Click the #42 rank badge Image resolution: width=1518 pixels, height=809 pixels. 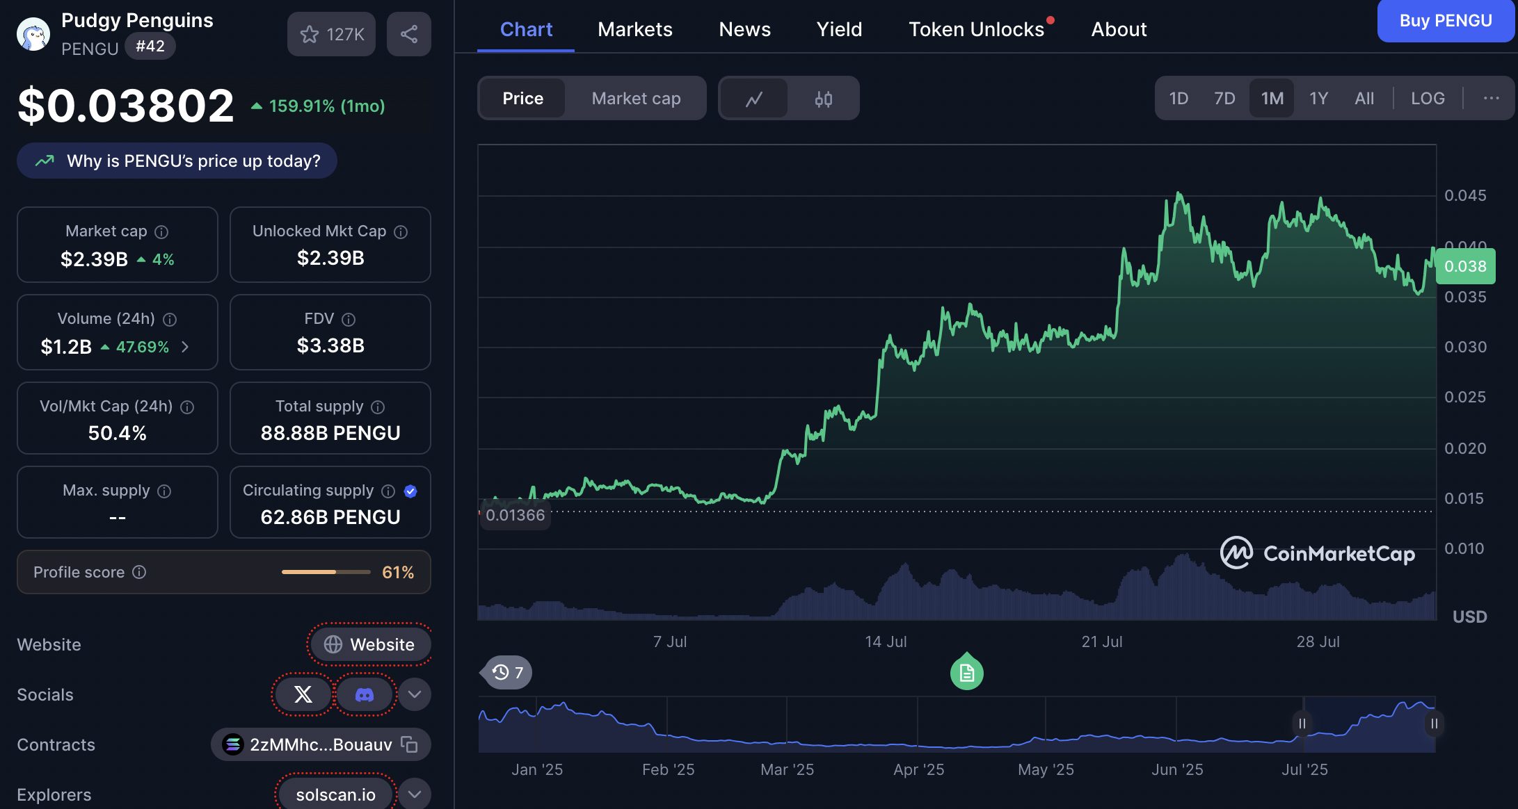click(x=150, y=47)
